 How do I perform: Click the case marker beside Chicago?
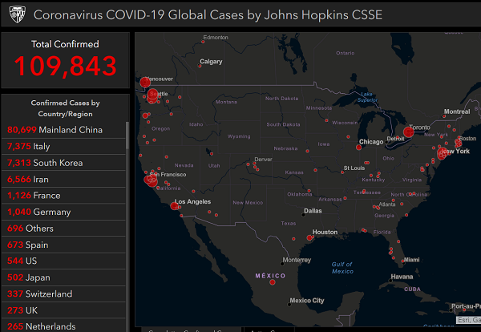(x=358, y=148)
